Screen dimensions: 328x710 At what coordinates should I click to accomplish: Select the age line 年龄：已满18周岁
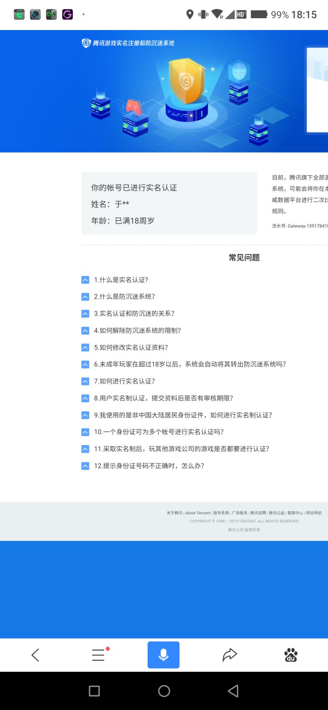point(123,221)
